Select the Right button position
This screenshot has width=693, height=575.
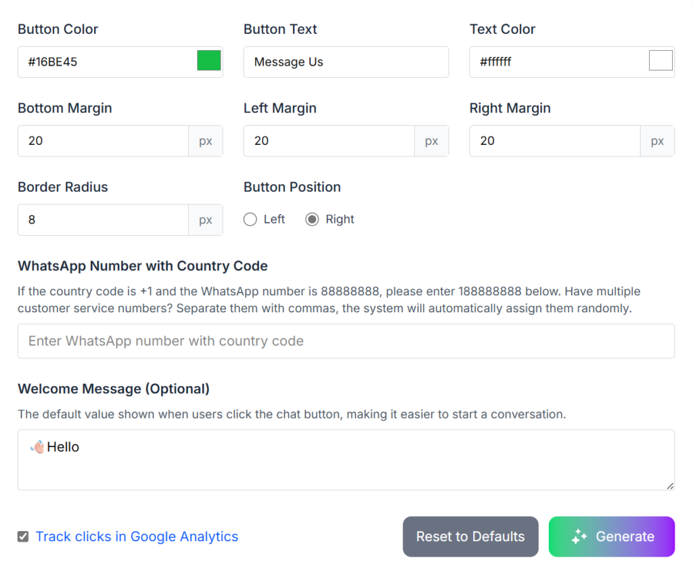point(311,219)
